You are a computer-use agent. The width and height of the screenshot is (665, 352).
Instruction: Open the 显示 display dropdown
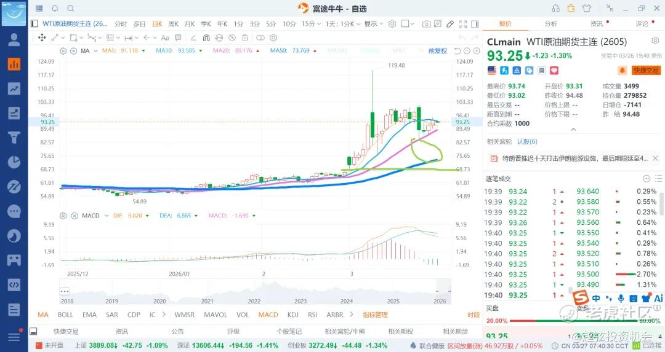(373, 24)
